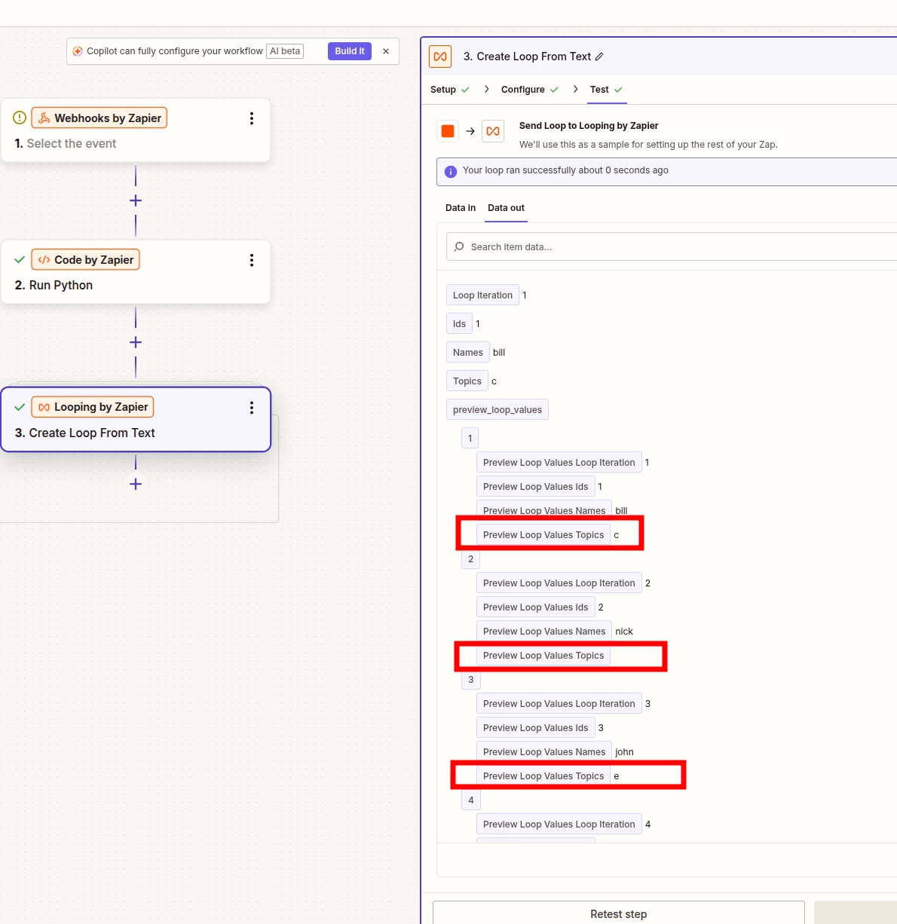The width and height of the screenshot is (897, 924).
Task: Select the Webhooks by Zapier app label
Action: 99,118
